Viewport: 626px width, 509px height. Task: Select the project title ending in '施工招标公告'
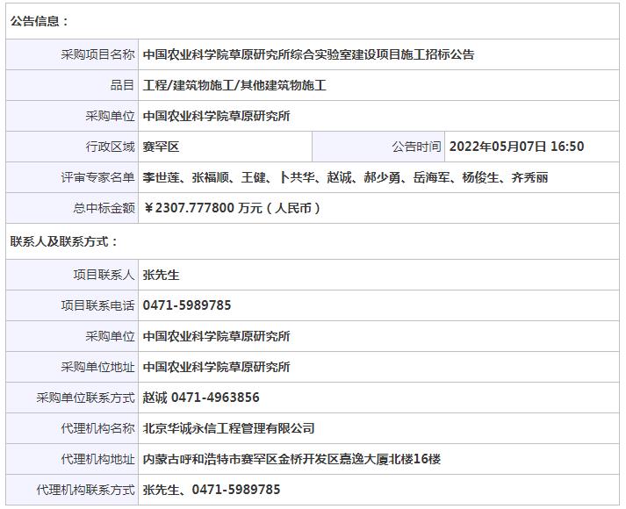[x=308, y=54]
